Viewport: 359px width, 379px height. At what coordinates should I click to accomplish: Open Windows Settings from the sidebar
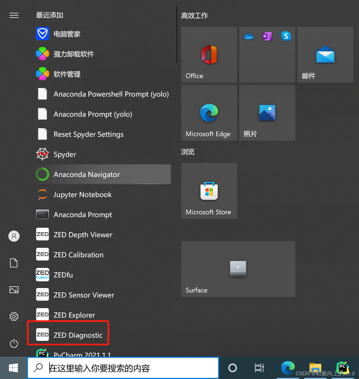tap(14, 316)
